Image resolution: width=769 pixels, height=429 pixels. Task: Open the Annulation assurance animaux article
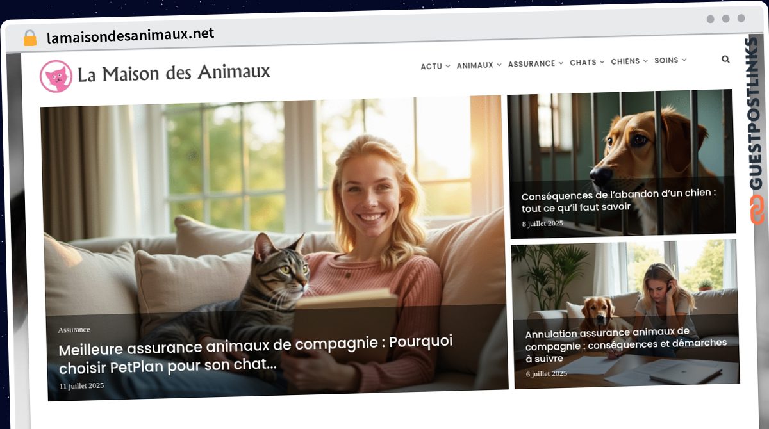(x=626, y=345)
